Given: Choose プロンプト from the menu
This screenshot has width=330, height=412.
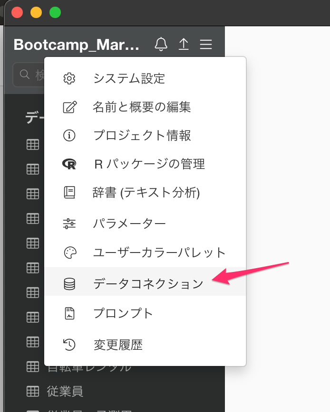Looking at the screenshot, I should click(x=145, y=313).
